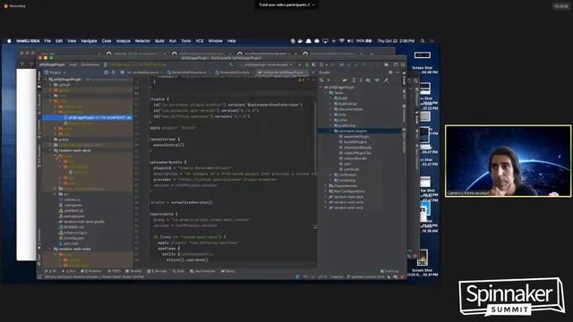Open yarn.lock in Project tree

71,243
